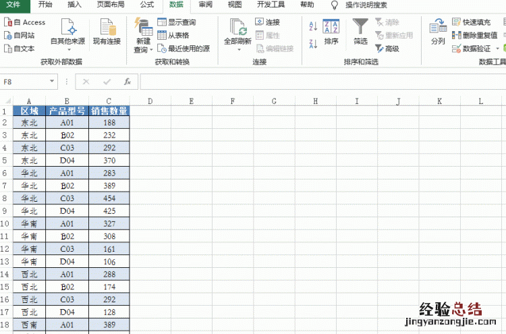This screenshot has height=334, width=506.
Task: Select B02 cell in row 7
Action: click(67, 186)
